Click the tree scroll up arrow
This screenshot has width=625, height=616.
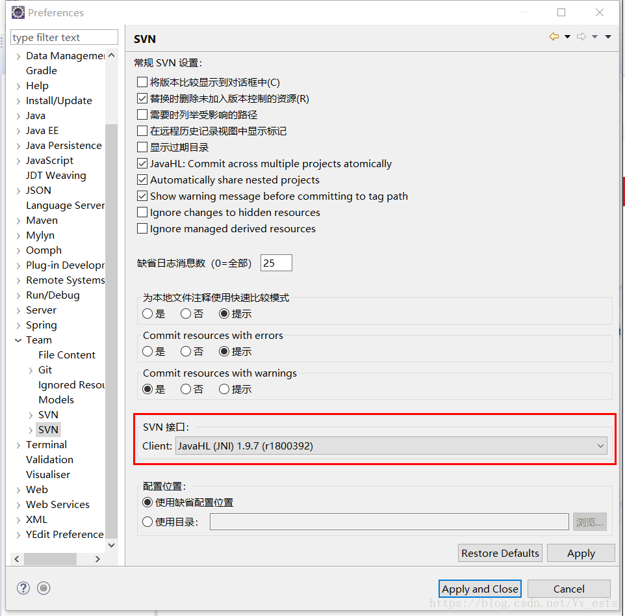tap(112, 55)
